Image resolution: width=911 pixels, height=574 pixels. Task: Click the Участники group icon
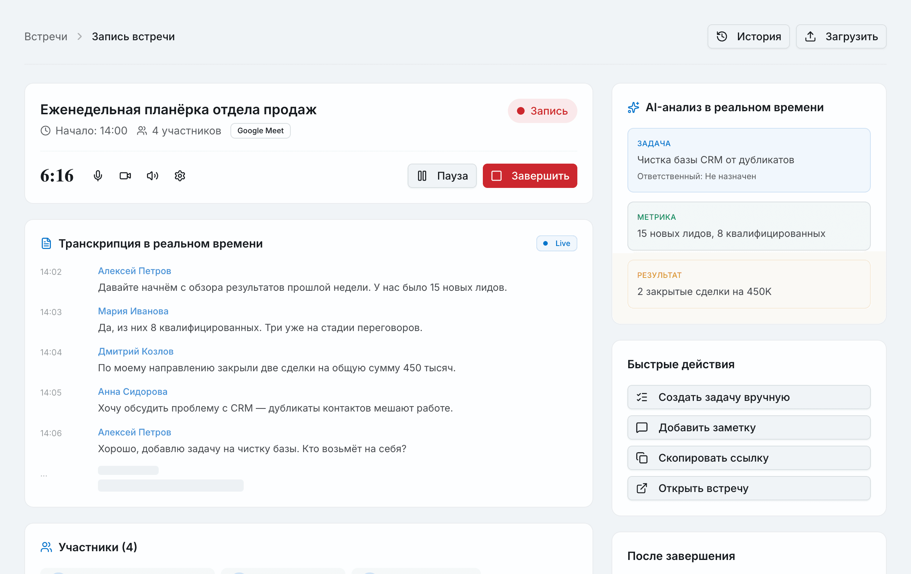(46, 547)
